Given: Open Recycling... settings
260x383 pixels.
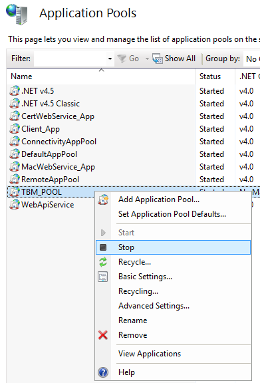Looking at the screenshot, I should (174, 291).
